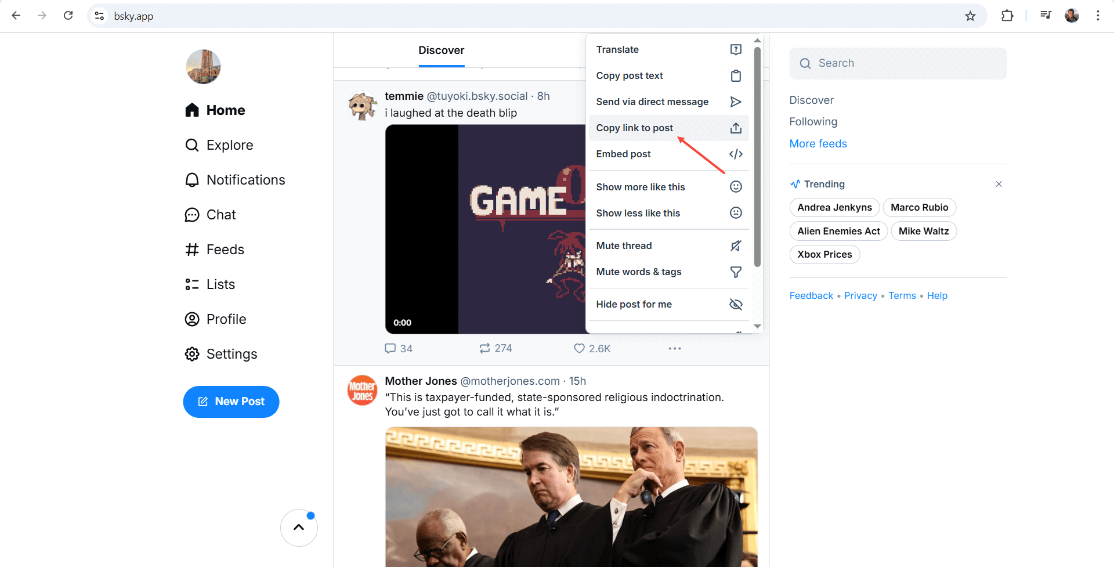Viewport: 1114px width, 567px height.
Task: Click the Search input field
Action: [x=898, y=63]
